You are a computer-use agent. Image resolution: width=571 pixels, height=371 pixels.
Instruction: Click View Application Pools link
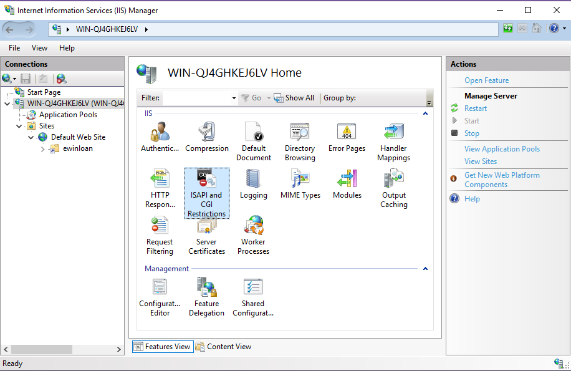(x=502, y=149)
